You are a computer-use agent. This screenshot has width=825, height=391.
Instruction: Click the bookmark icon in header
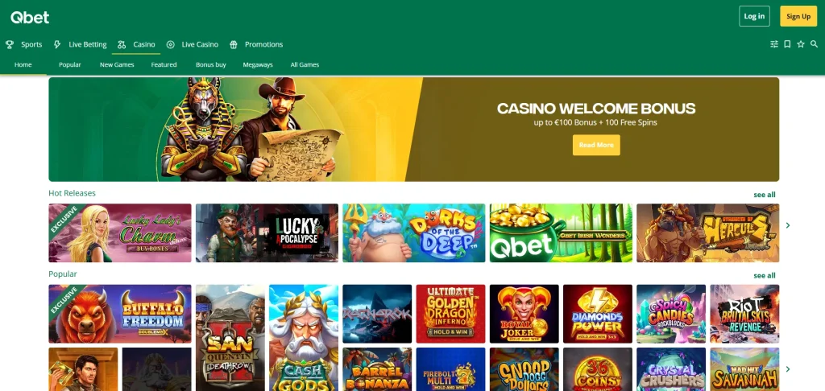(x=787, y=44)
